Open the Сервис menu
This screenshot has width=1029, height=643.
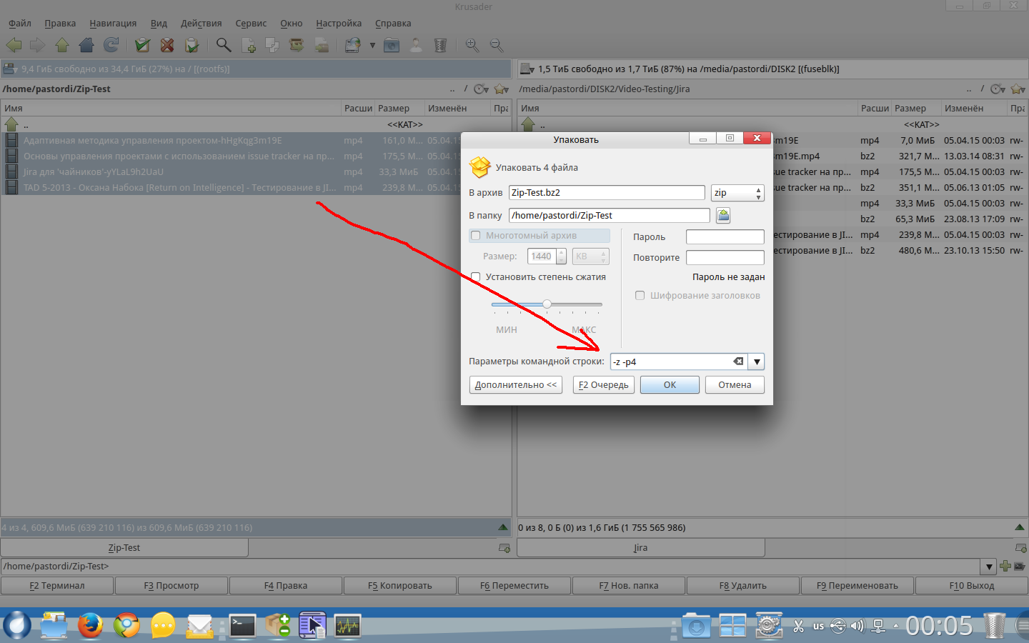[x=251, y=24]
